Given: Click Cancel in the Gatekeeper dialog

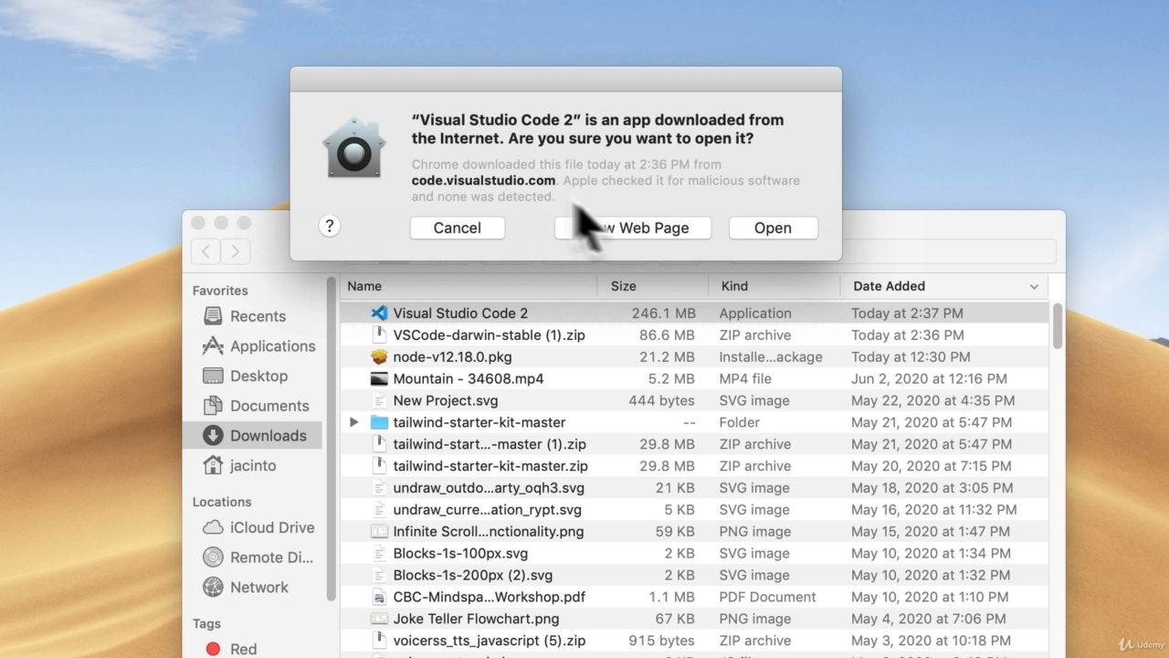Looking at the screenshot, I should click(x=458, y=228).
